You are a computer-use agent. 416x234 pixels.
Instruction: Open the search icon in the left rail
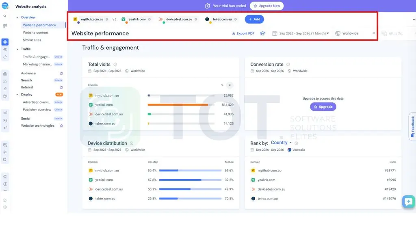pyautogui.click(x=5, y=16)
